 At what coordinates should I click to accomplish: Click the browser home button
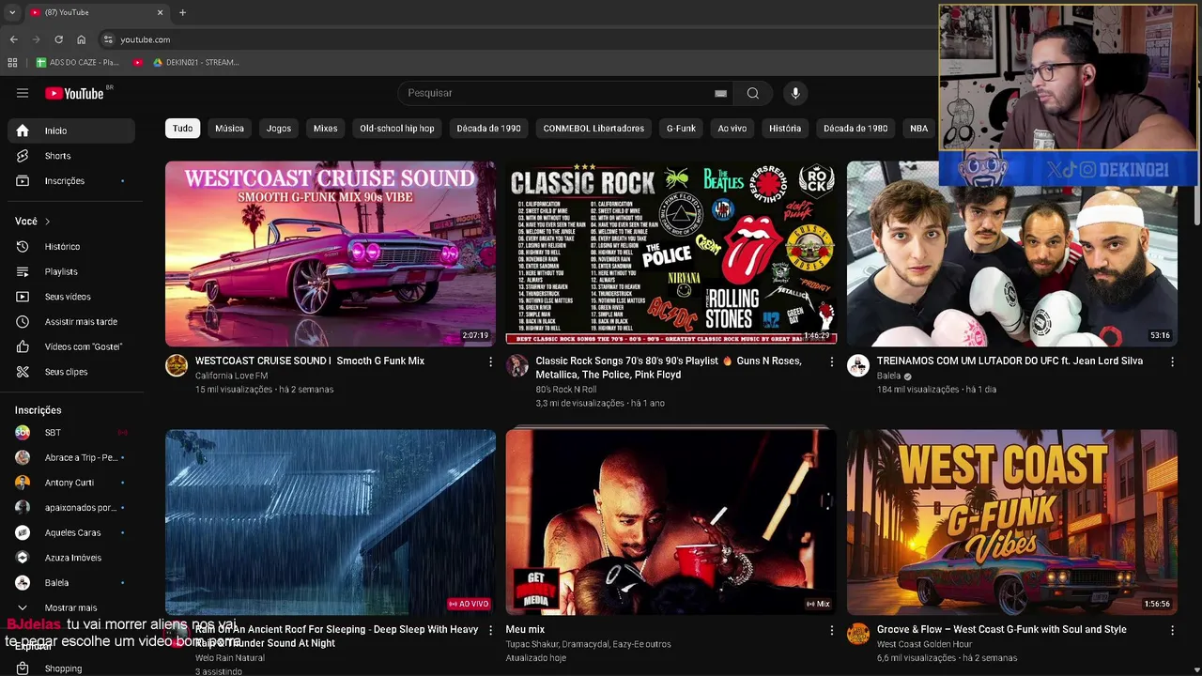[81, 39]
